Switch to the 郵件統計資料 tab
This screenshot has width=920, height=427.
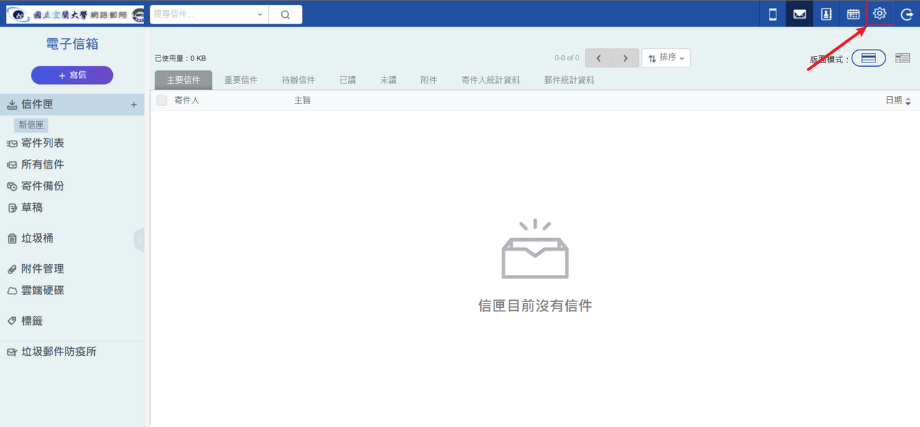[569, 80]
